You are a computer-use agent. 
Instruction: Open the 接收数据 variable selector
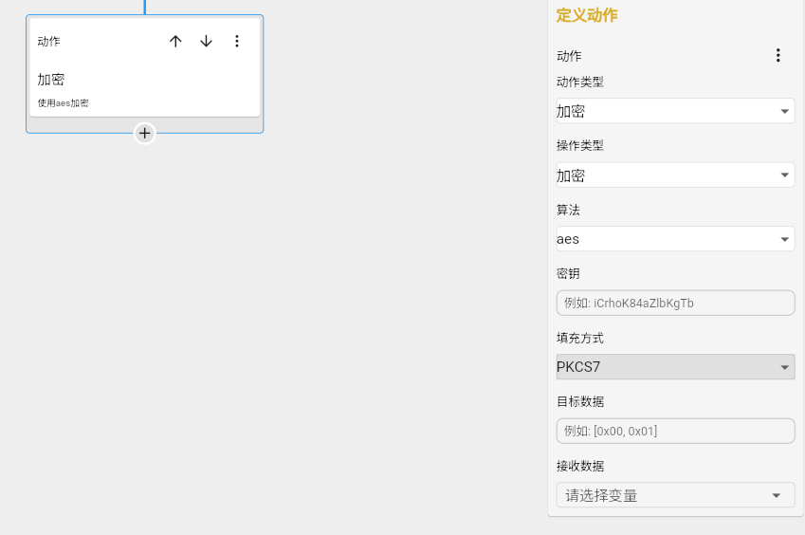[675, 495]
